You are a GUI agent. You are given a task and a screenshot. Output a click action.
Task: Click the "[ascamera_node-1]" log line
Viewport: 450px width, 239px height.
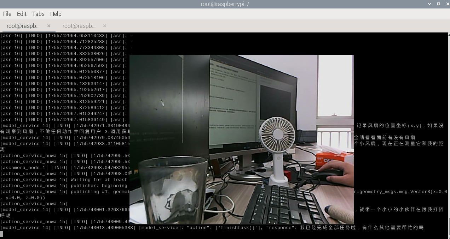coord(65,168)
